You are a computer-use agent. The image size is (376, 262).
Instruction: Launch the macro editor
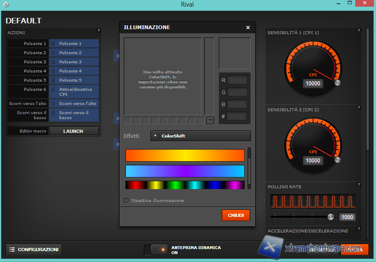coord(74,131)
